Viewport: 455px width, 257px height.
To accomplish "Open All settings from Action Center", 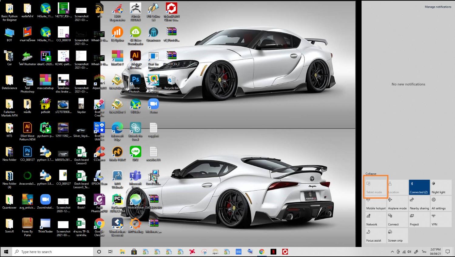I will pyautogui.click(x=441, y=203).
